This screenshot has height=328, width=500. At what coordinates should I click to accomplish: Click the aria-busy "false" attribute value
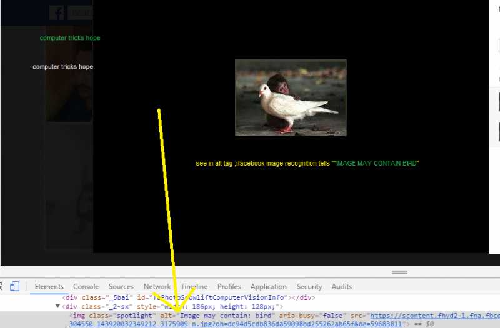point(334,316)
